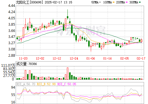Click the 12-02 date label
148x104 pixels.
40,58
